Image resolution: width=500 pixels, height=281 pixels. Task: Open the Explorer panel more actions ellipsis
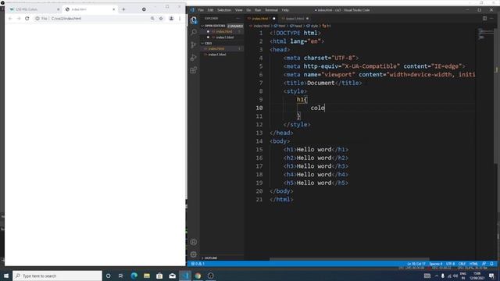(237, 19)
